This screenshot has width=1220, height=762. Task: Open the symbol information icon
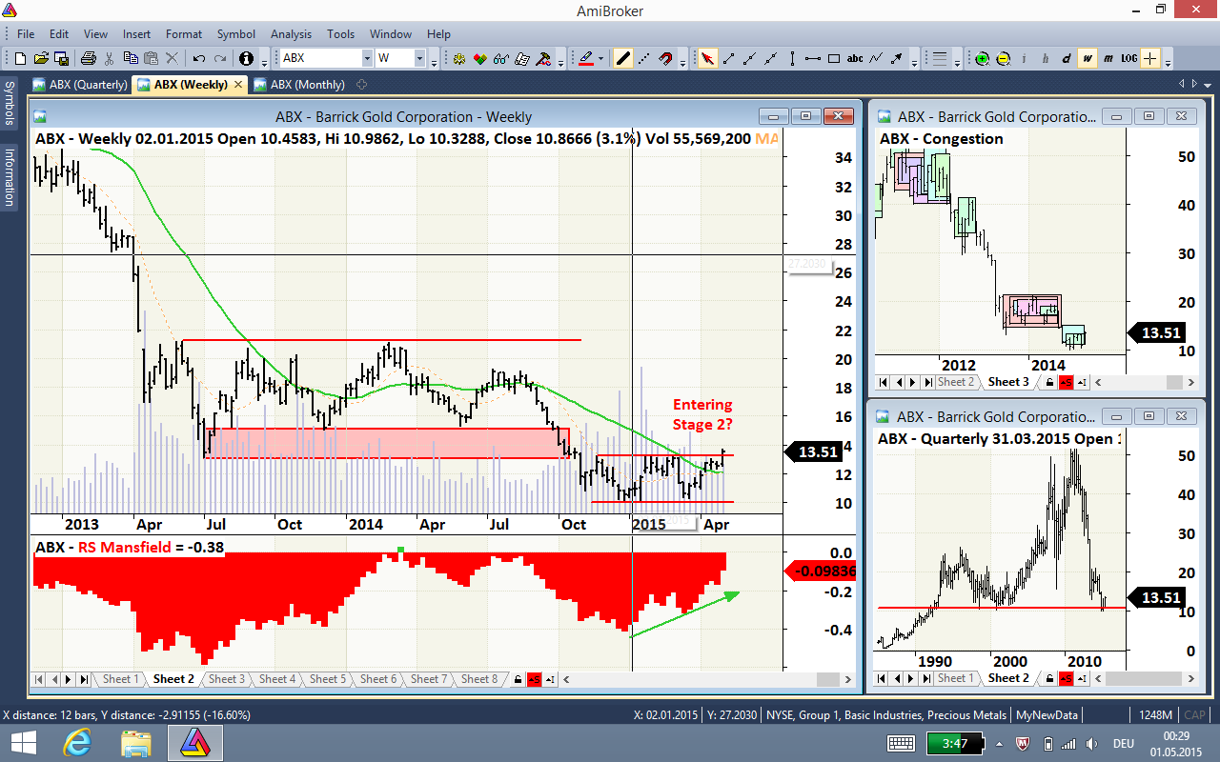pos(247,58)
